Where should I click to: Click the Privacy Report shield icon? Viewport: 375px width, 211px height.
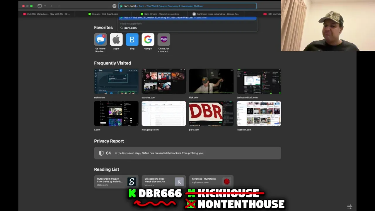pyautogui.click(x=101, y=153)
